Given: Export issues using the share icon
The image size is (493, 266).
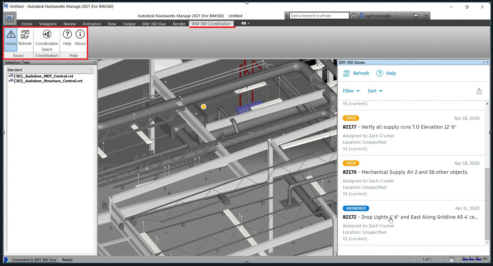Looking at the screenshot, I should click(x=479, y=91).
